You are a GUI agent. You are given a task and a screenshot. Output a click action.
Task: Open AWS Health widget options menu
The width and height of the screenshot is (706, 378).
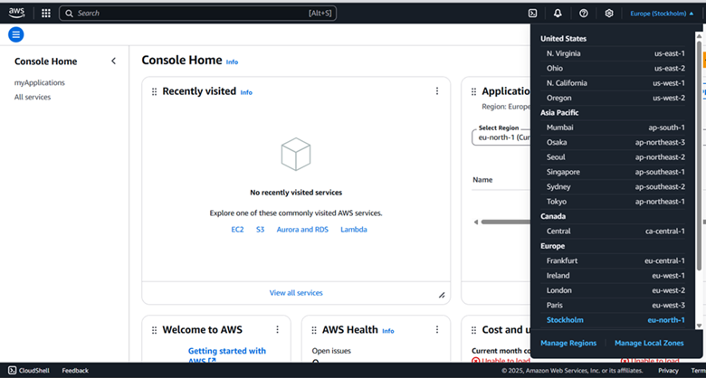pos(437,329)
